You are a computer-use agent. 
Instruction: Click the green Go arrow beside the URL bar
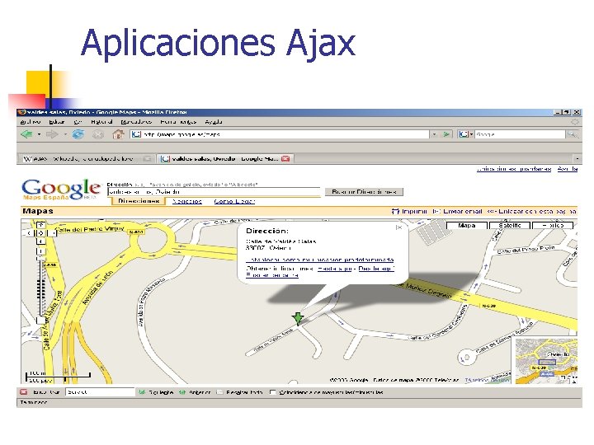[x=447, y=134]
